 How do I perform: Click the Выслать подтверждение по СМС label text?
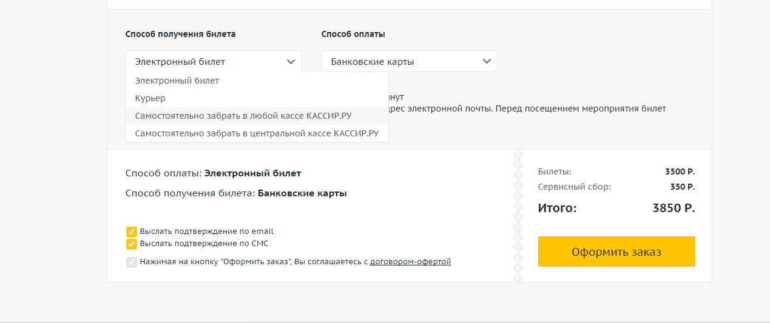(x=204, y=244)
